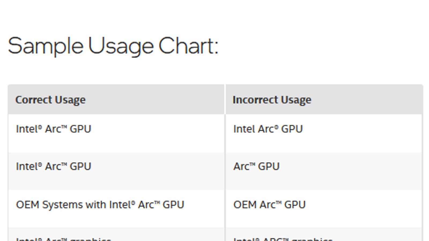Select the incorrect example "OEM Arc™ GPU"
The width and height of the screenshot is (429, 241).
(269, 205)
